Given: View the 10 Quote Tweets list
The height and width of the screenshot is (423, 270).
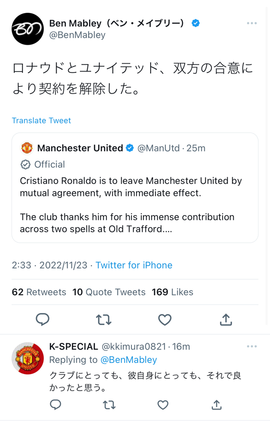Looking at the screenshot, I should 109,292.
